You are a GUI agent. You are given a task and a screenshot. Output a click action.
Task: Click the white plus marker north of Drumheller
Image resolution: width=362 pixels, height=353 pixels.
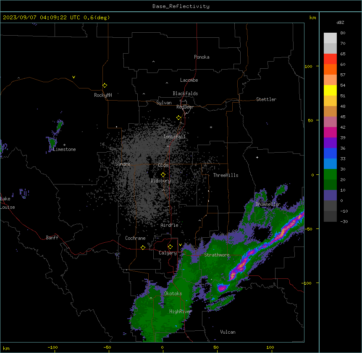pyautogui.click(x=257, y=157)
